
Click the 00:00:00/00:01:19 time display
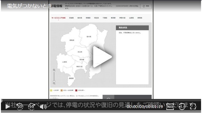[x=145, y=106]
